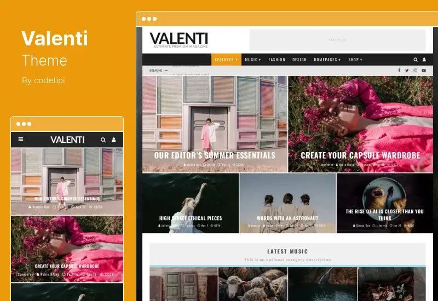Open The Rise of AI article
The height and width of the screenshot is (301, 438).
[x=385, y=203]
